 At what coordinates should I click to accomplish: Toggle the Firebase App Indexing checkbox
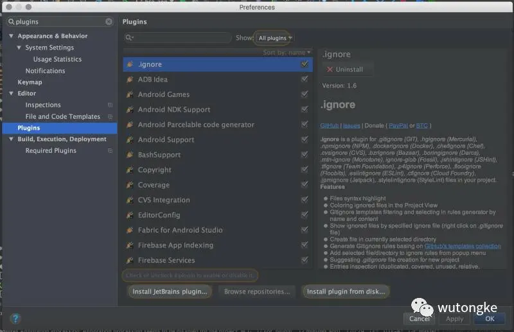pyautogui.click(x=305, y=245)
